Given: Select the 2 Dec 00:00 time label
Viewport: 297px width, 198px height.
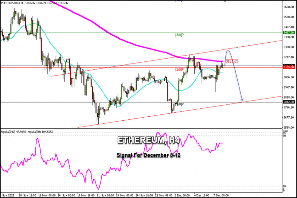Looking at the screenshot, I should click(x=182, y=195).
